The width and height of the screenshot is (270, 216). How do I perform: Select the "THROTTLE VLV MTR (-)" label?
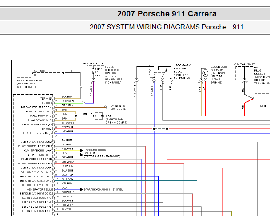pyautogui.click(x=37, y=133)
